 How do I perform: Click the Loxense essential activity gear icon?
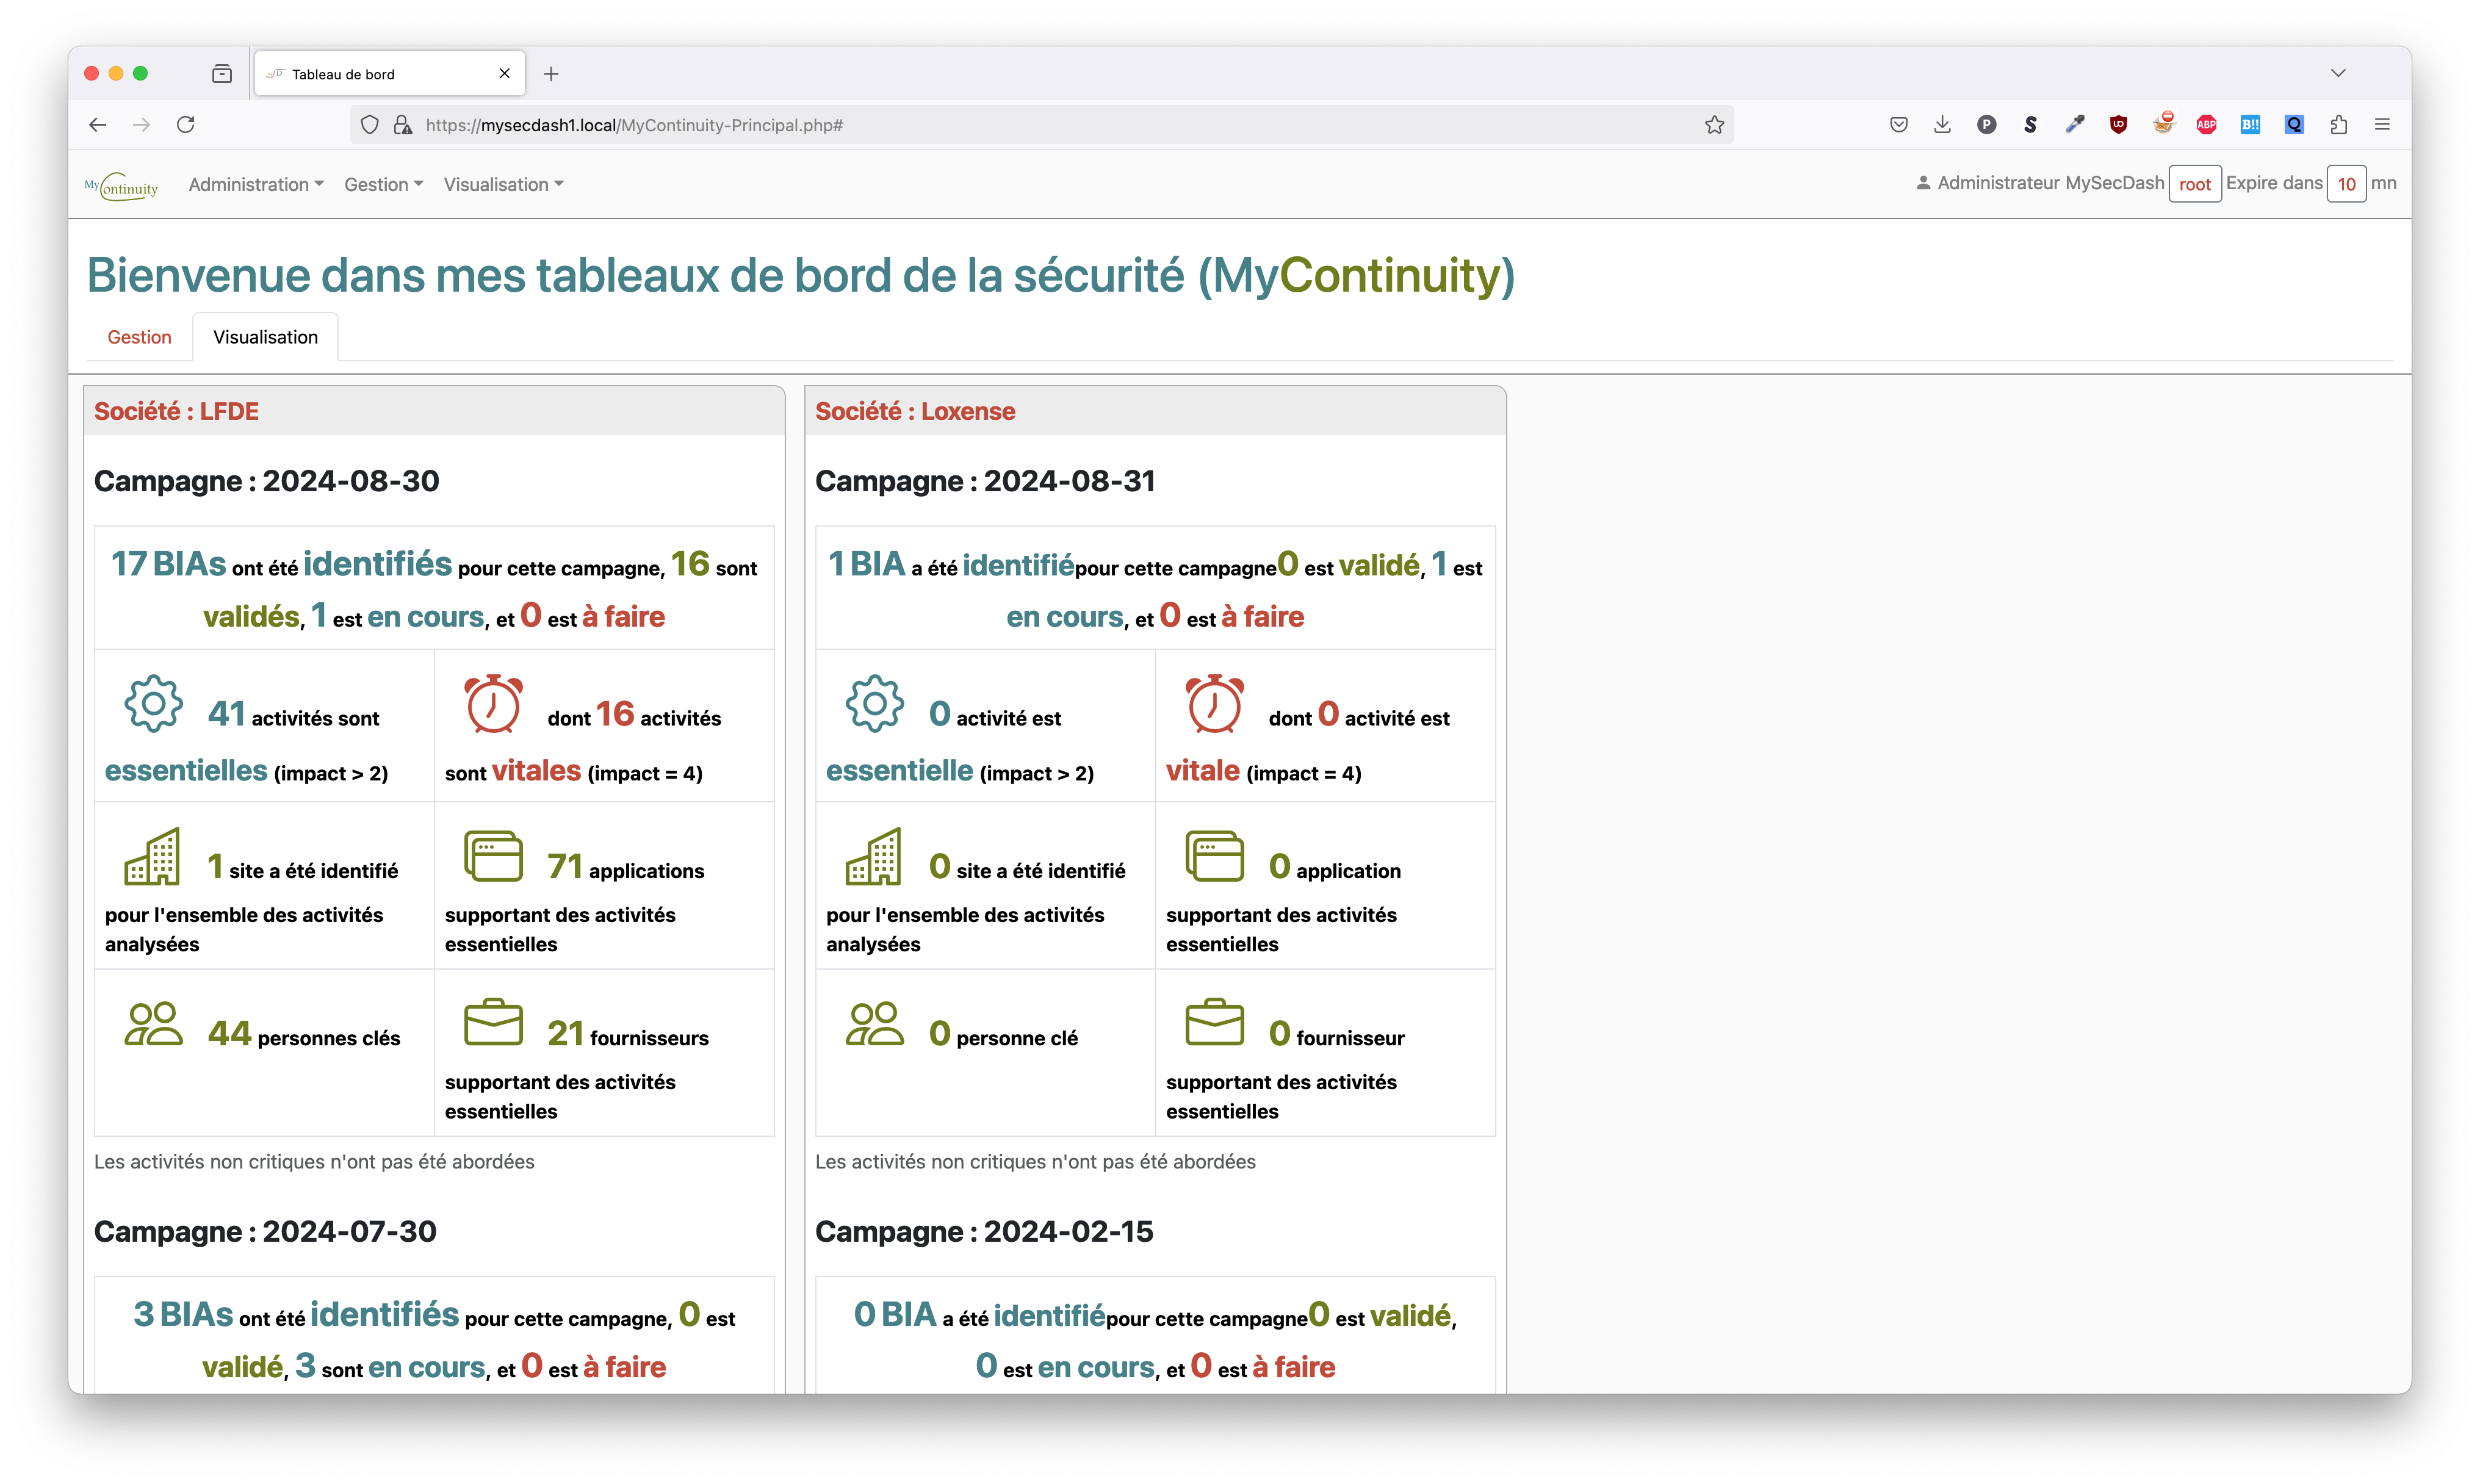click(874, 704)
